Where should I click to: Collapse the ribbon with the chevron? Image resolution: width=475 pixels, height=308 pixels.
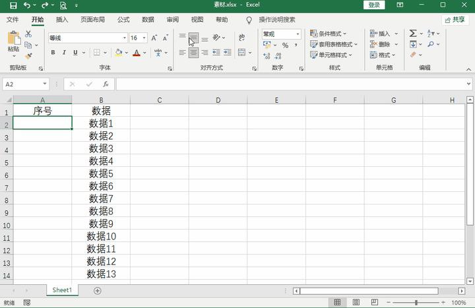tap(468, 70)
